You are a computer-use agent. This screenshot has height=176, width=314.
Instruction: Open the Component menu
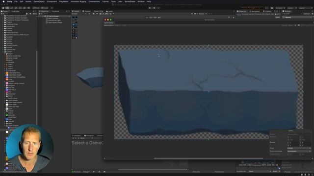[52, 1]
